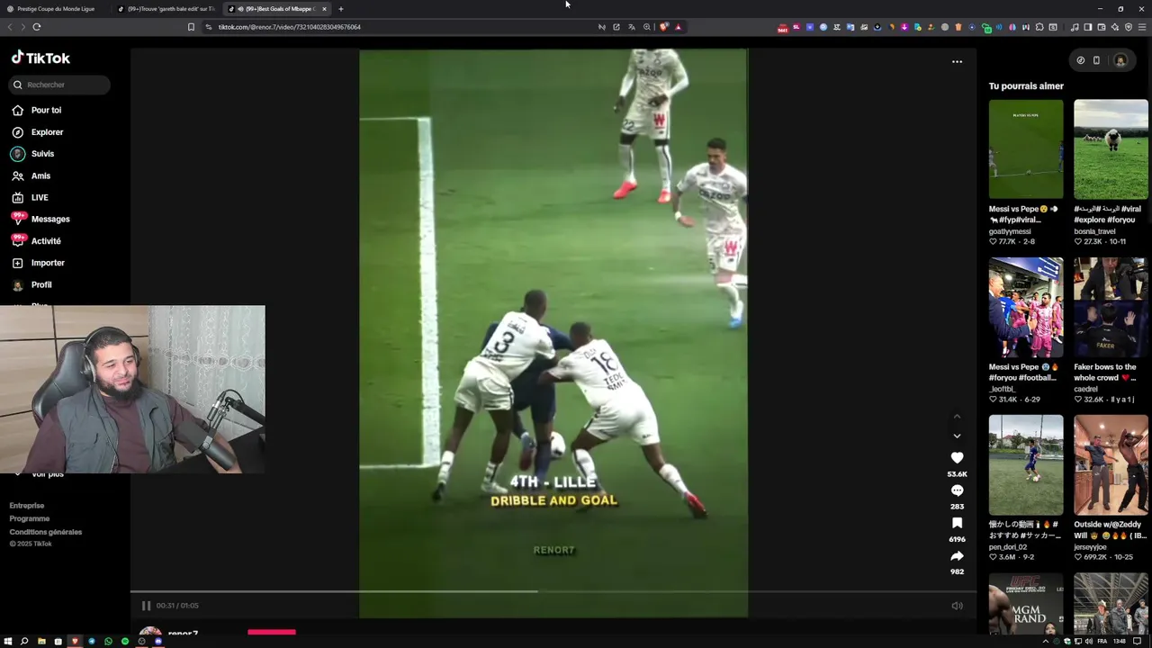Screen dimensions: 1152x648
Task: Open the pen_dori_02 soccer video thumbnail
Action: click(x=1026, y=464)
